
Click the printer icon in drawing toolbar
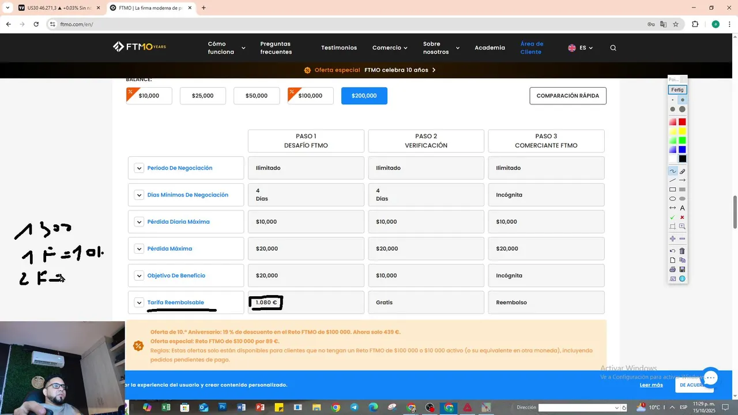673,269
